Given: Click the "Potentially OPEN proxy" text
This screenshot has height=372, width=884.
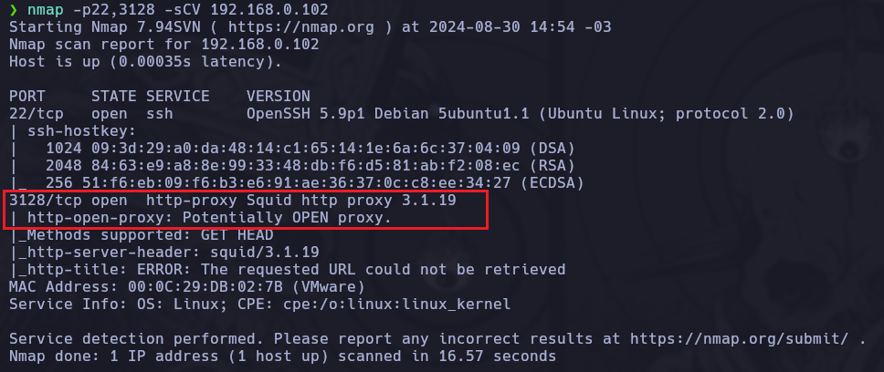Looking at the screenshot, I should (286, 218).
